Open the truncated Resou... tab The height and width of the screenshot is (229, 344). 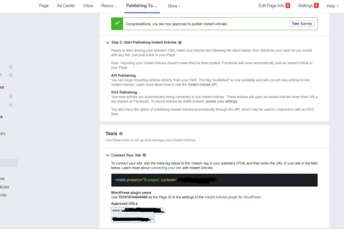[x=109, y=6]
